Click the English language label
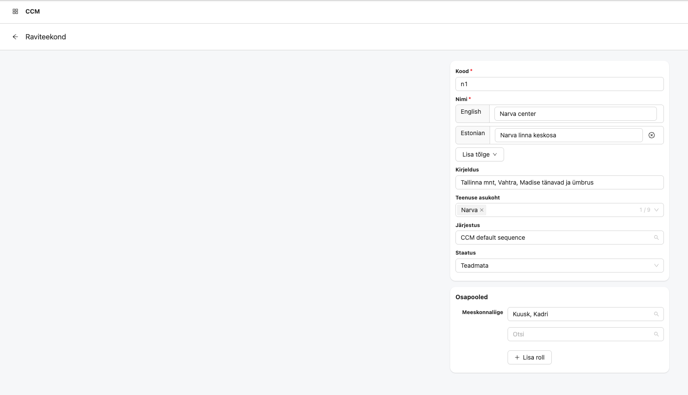The image size is (688, 395). tap(471, 112)
